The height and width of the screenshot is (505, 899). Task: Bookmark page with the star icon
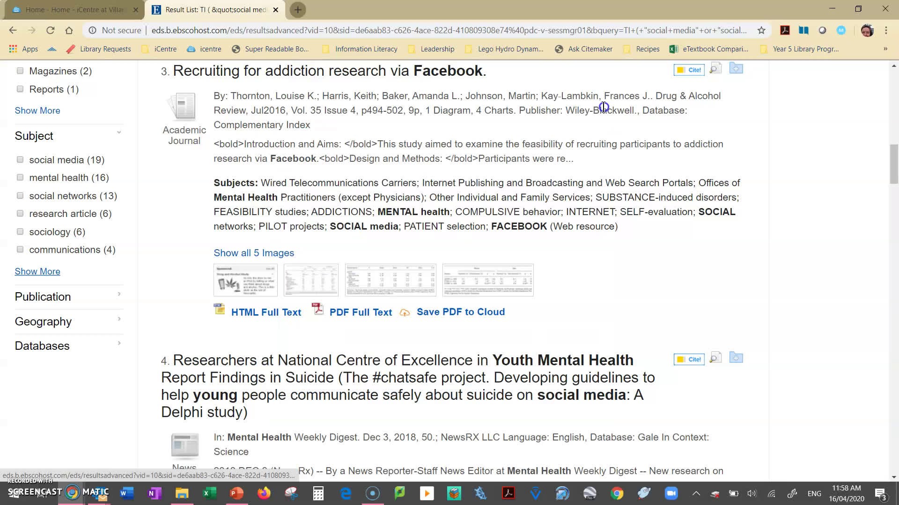point(761,30)
